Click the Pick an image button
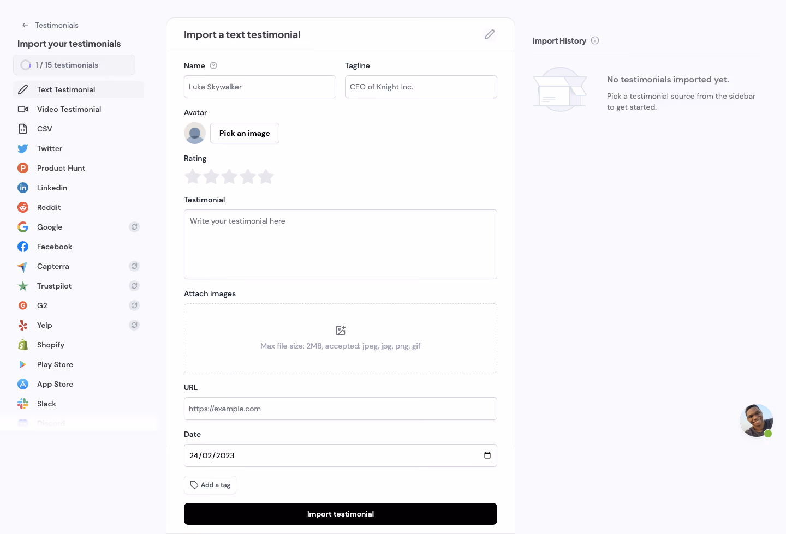The height and width of the screenshot is (534, 786). (x=245, y=133)
